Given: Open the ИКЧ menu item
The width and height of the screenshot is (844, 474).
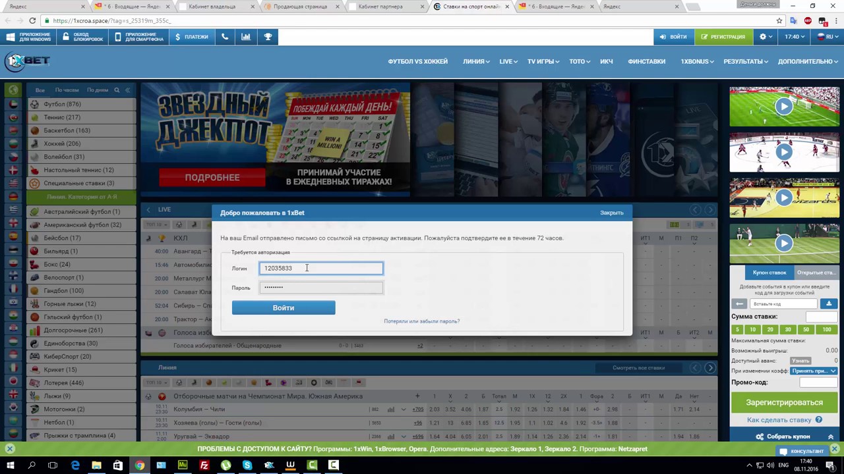Looking at the screenshot, I should pyautogui.click(x=606, y=61).
